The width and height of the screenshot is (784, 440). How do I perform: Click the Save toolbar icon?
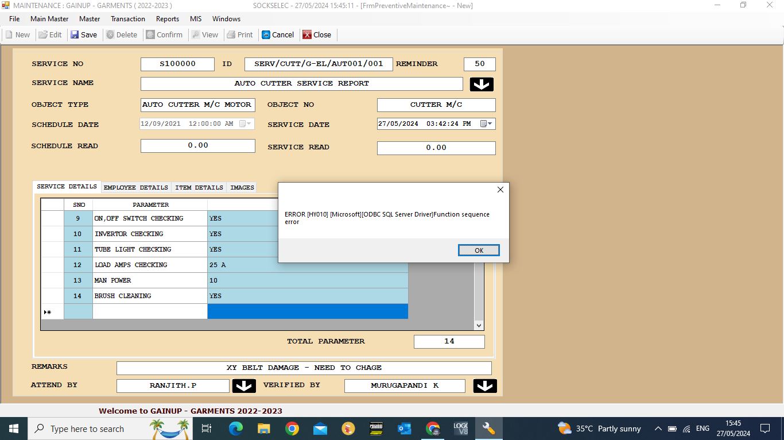coord(75,34)
